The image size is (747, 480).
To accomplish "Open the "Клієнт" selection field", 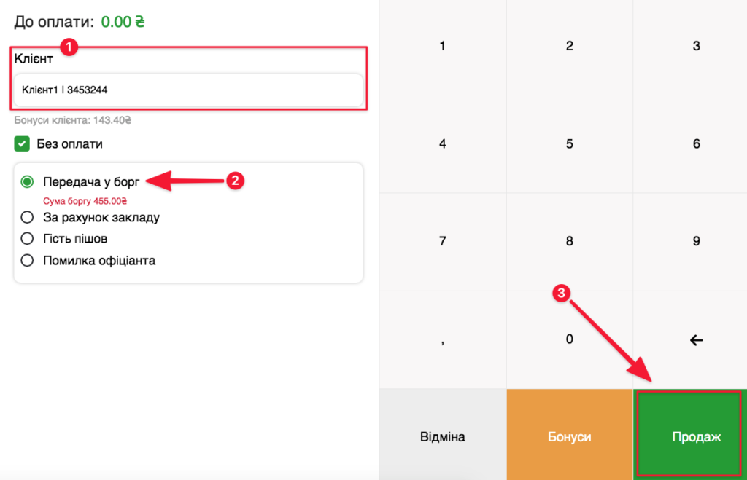I will 187,90.
